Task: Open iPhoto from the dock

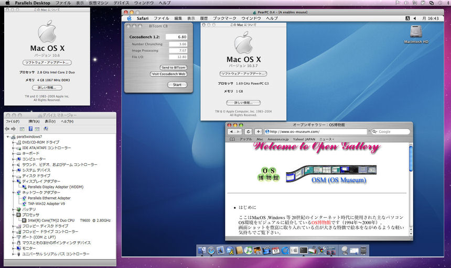Action: click(x=257, y=250)
